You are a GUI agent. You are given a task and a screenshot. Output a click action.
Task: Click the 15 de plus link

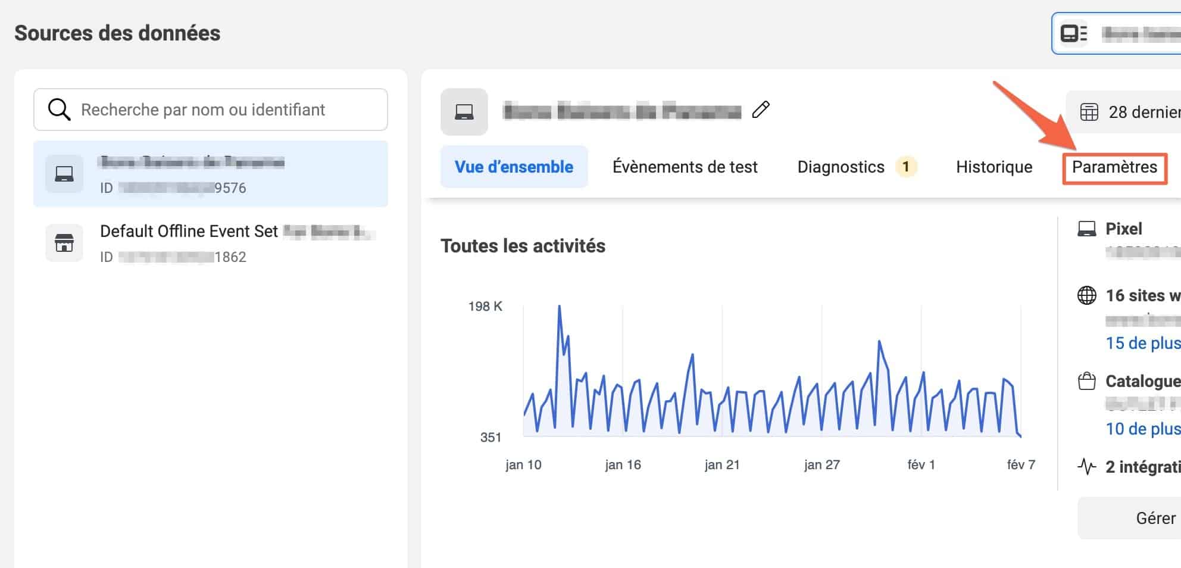tap(1143, 343)
